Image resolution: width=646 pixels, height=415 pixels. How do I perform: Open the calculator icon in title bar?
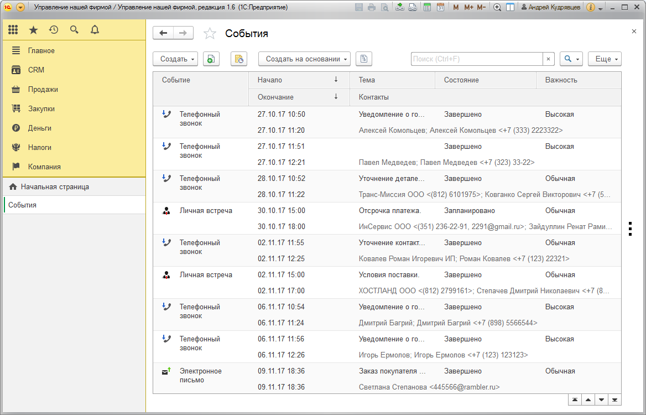427,7
